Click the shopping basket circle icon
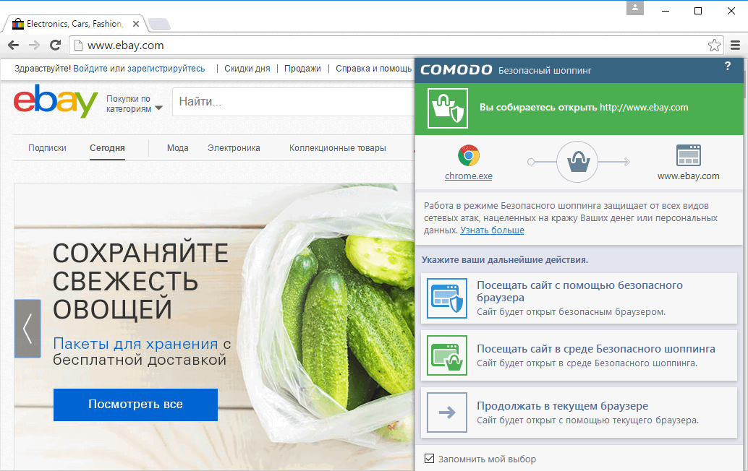This screenshot has width=748, height=471. 577,162
